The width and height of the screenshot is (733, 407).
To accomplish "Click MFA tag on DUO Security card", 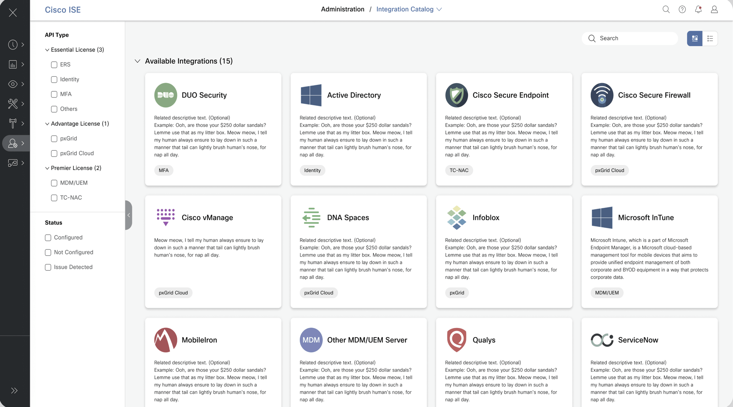I will 164,170.
